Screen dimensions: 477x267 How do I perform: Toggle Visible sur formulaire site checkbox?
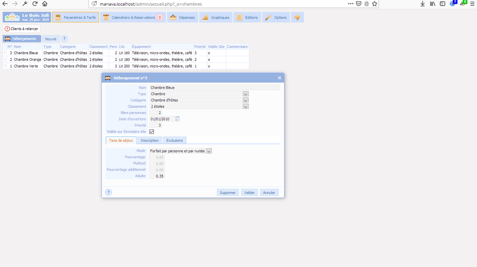[152, 132]
